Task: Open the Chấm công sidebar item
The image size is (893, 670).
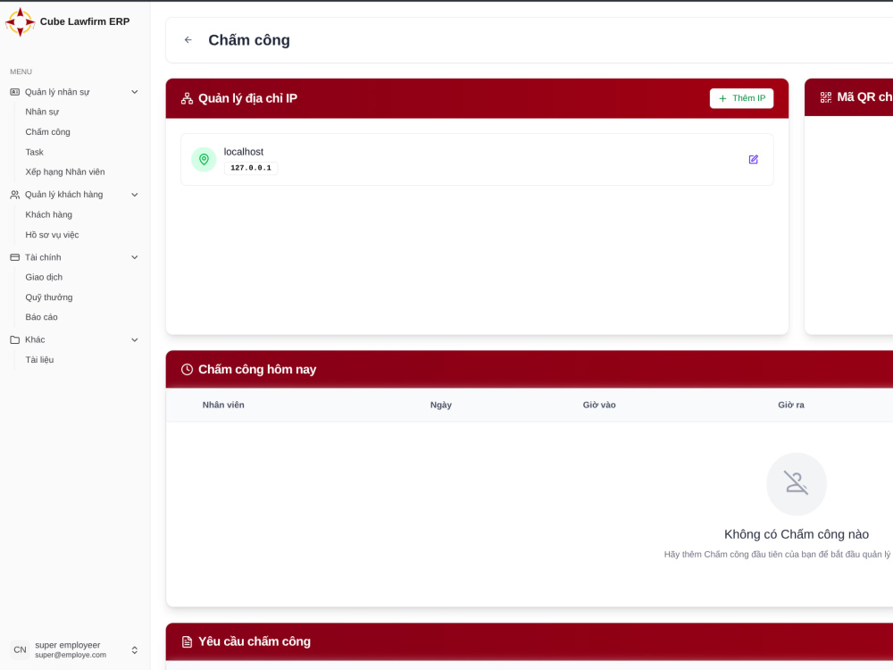Action: [x=48, y=131]
